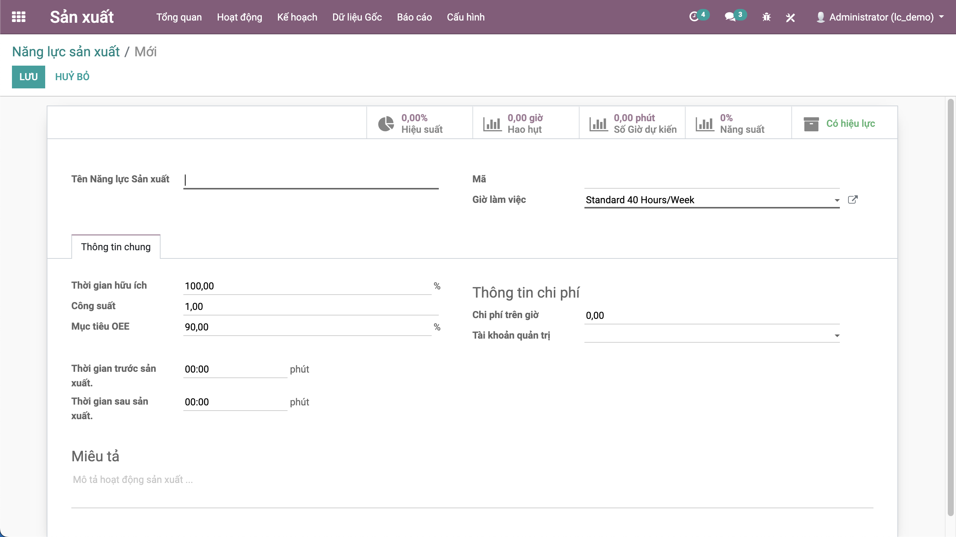
Task: Click the activities clock icon
Action: pos(694,17)
